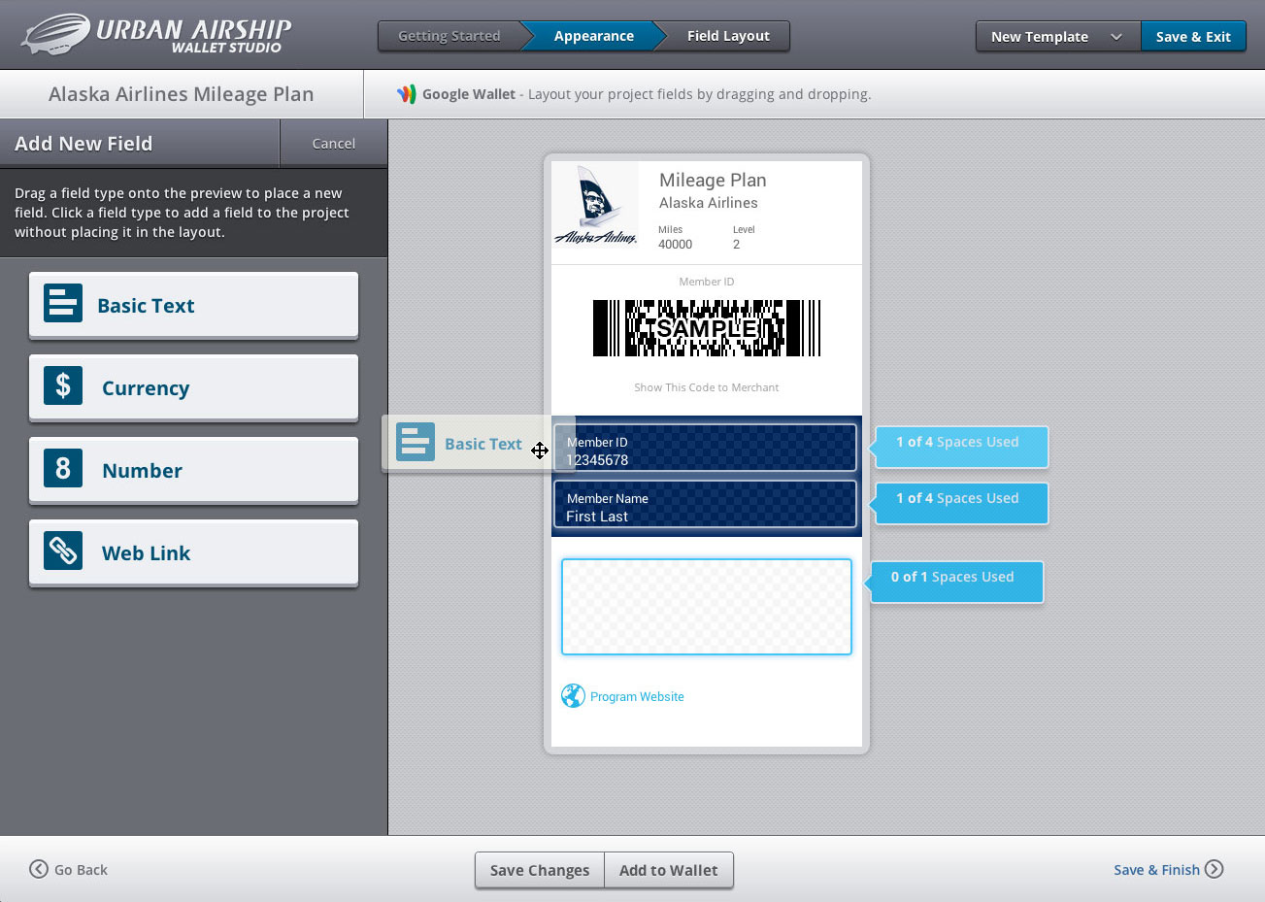Image resolution: width=1265 pixels, height=902 pixels.
Task: Click the Save Changes button
Action: (x=539, y=870)
